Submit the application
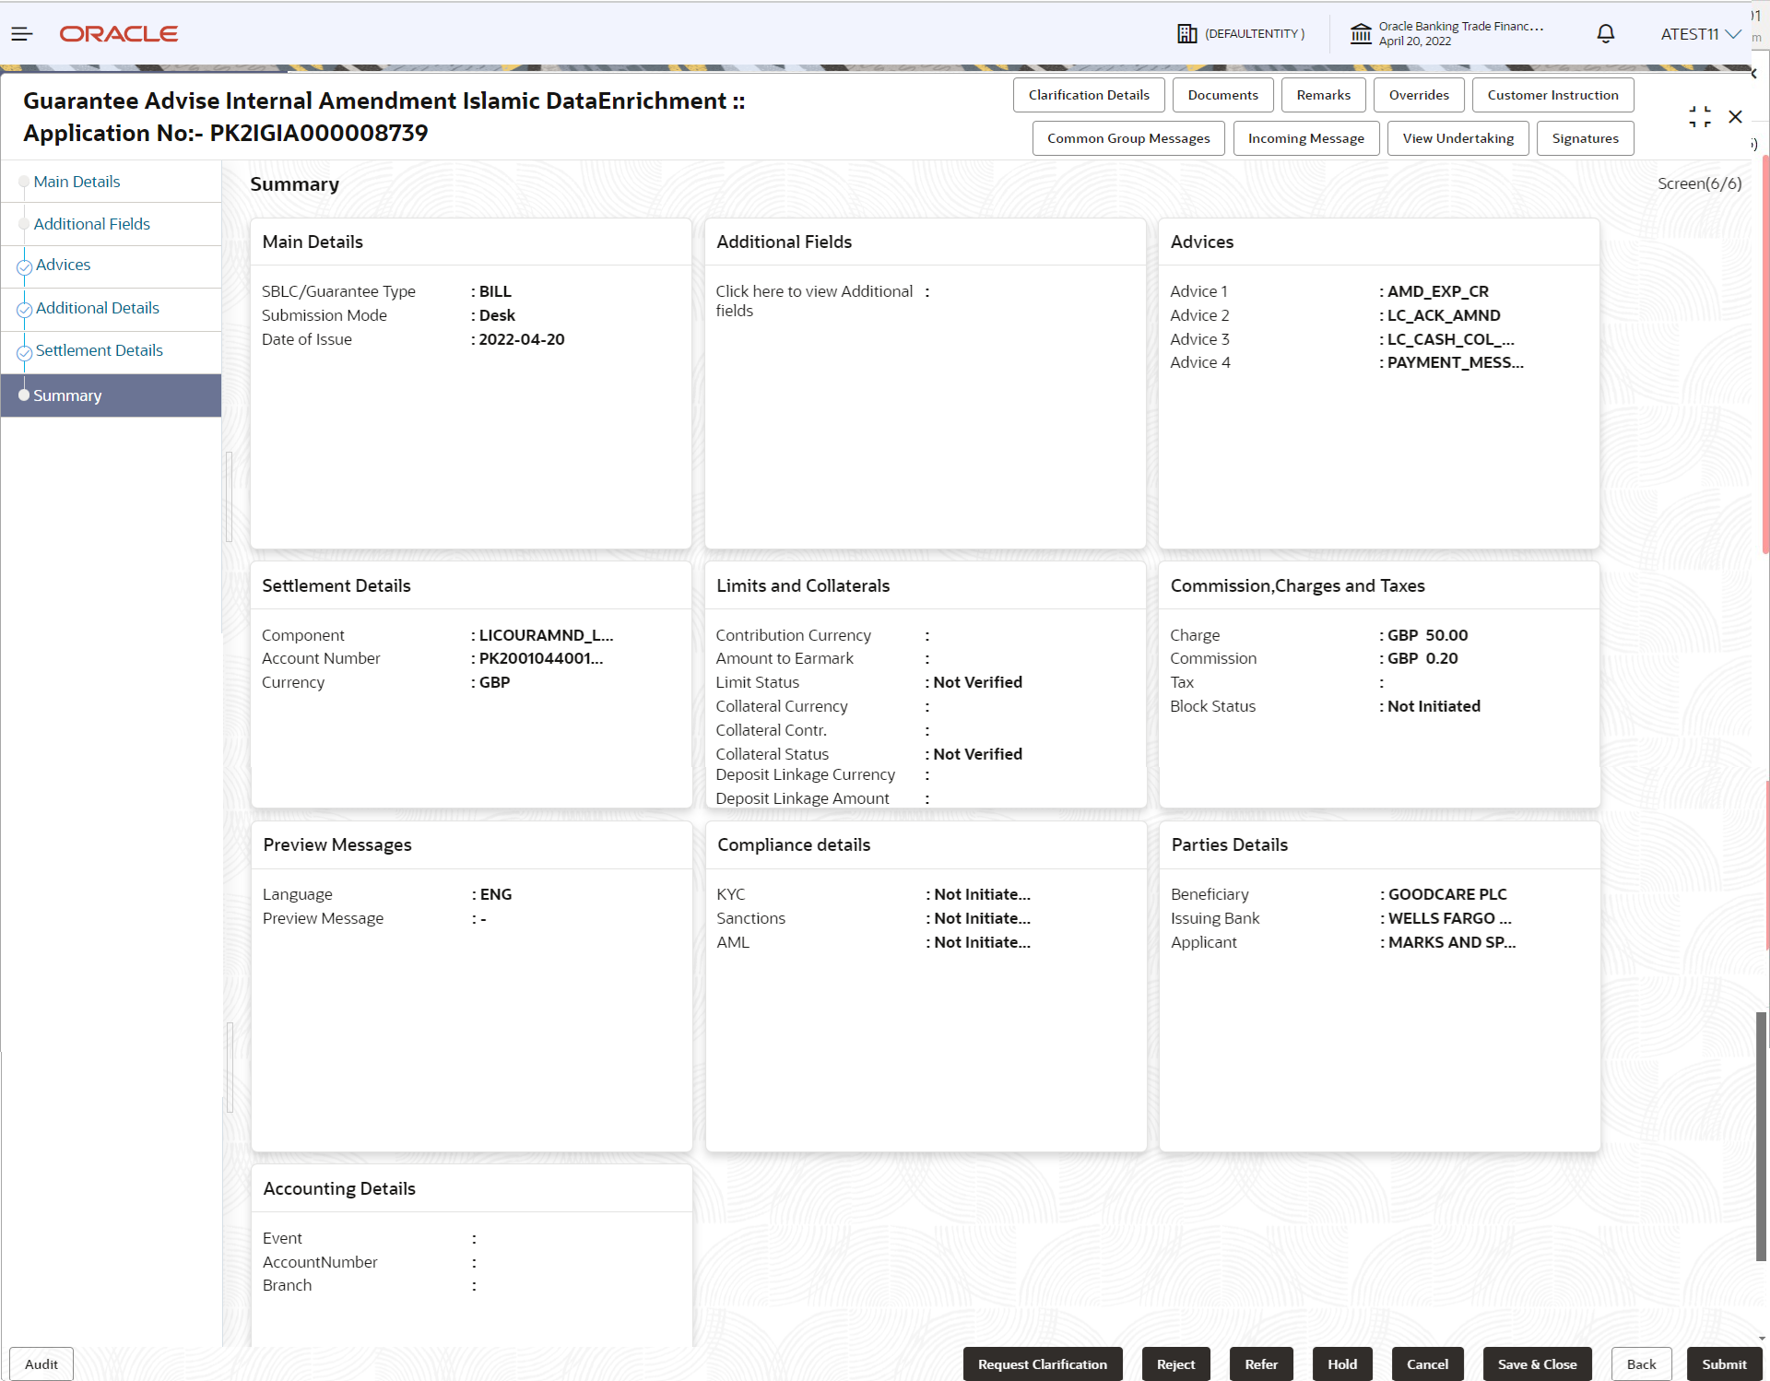The height and width of the screenshot is (1381, 1770). (1724, 1363)
